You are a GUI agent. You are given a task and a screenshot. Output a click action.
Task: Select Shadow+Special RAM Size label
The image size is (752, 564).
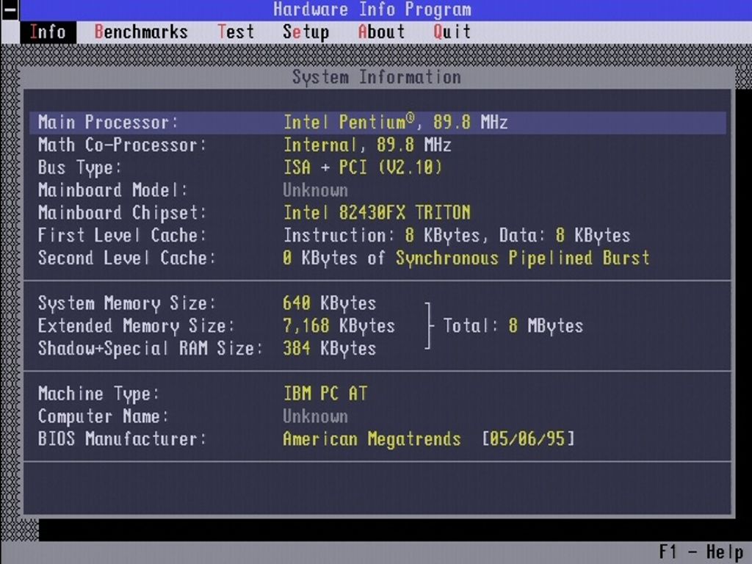click(x=150, y=348)
